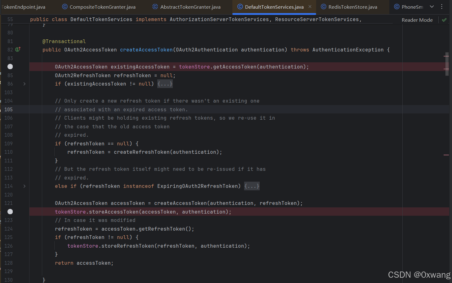Image resolution: width=452 pixels, height=283 pixels.
Task: Click lower error stripe marker on scrollbar
Action: click(446, 155)
